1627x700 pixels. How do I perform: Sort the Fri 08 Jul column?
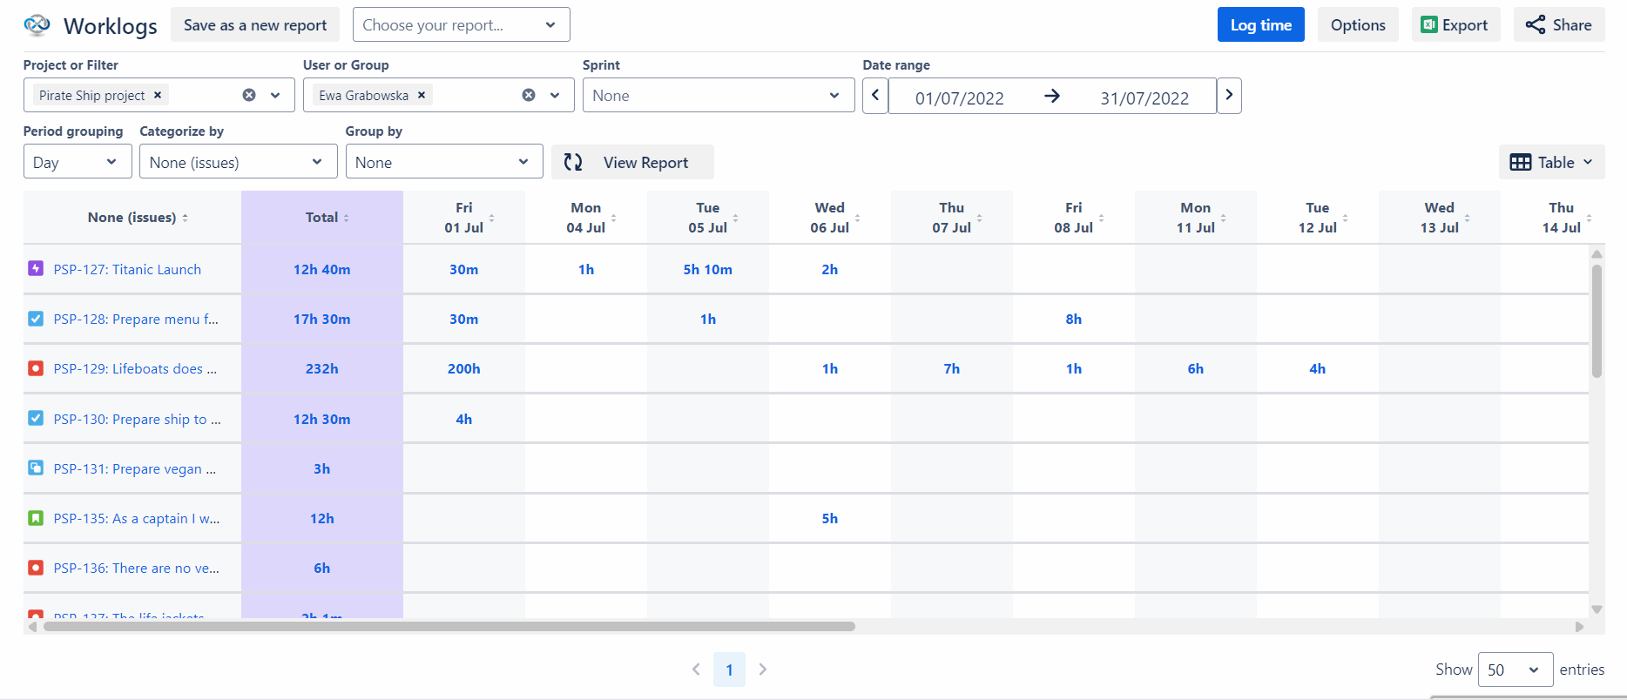[1101, 218]
